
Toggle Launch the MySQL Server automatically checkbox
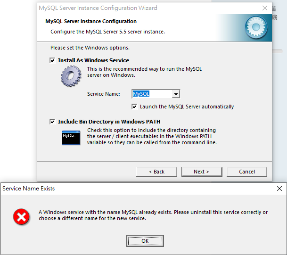[134, 107]
